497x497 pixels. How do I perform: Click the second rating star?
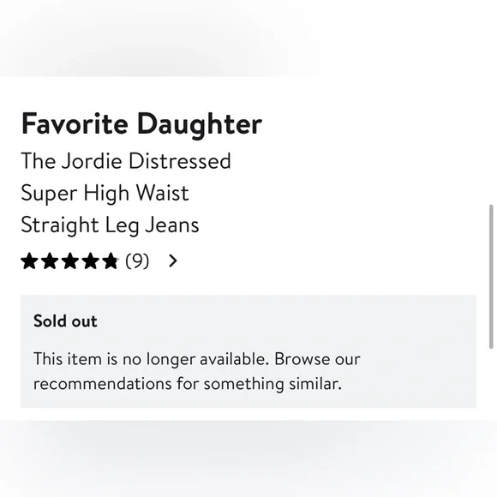50,261
